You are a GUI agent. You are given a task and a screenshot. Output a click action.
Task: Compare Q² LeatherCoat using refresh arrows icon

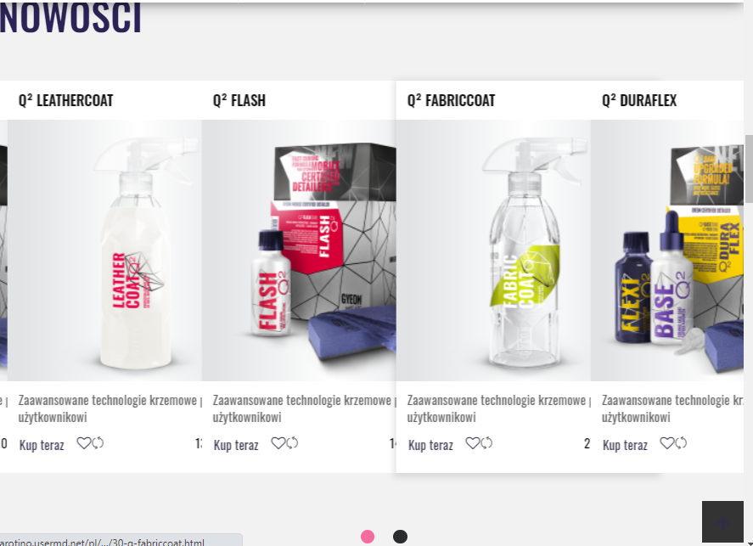click(x=98, y=443)
